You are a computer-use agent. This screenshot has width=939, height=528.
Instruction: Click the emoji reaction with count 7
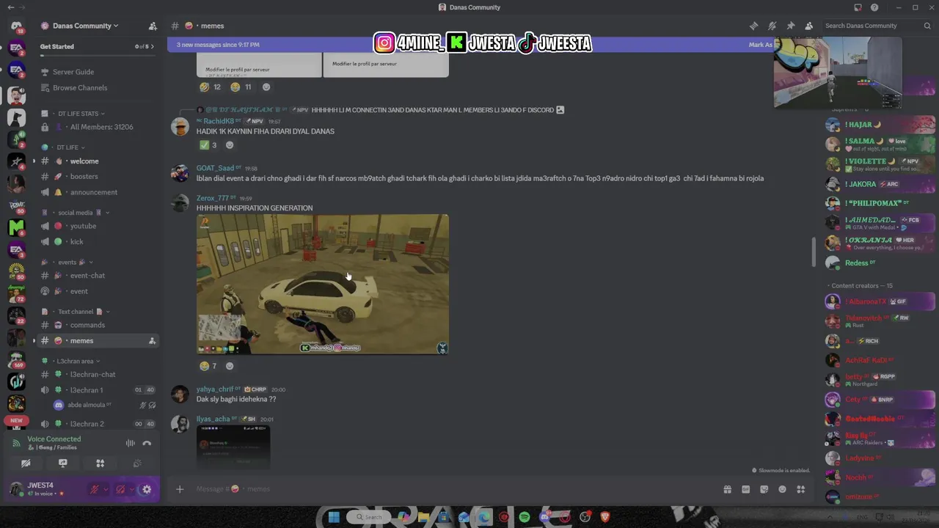pos(208,366)
